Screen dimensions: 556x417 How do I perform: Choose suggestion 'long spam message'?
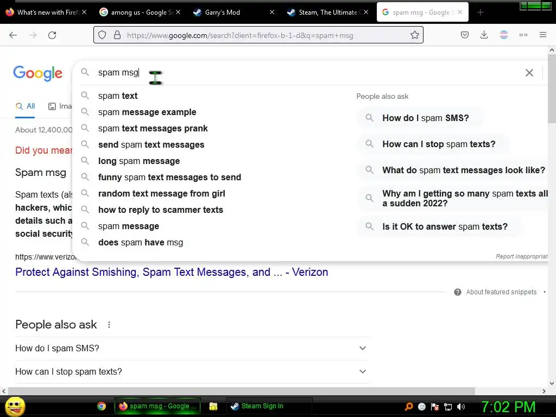[213, 161]
